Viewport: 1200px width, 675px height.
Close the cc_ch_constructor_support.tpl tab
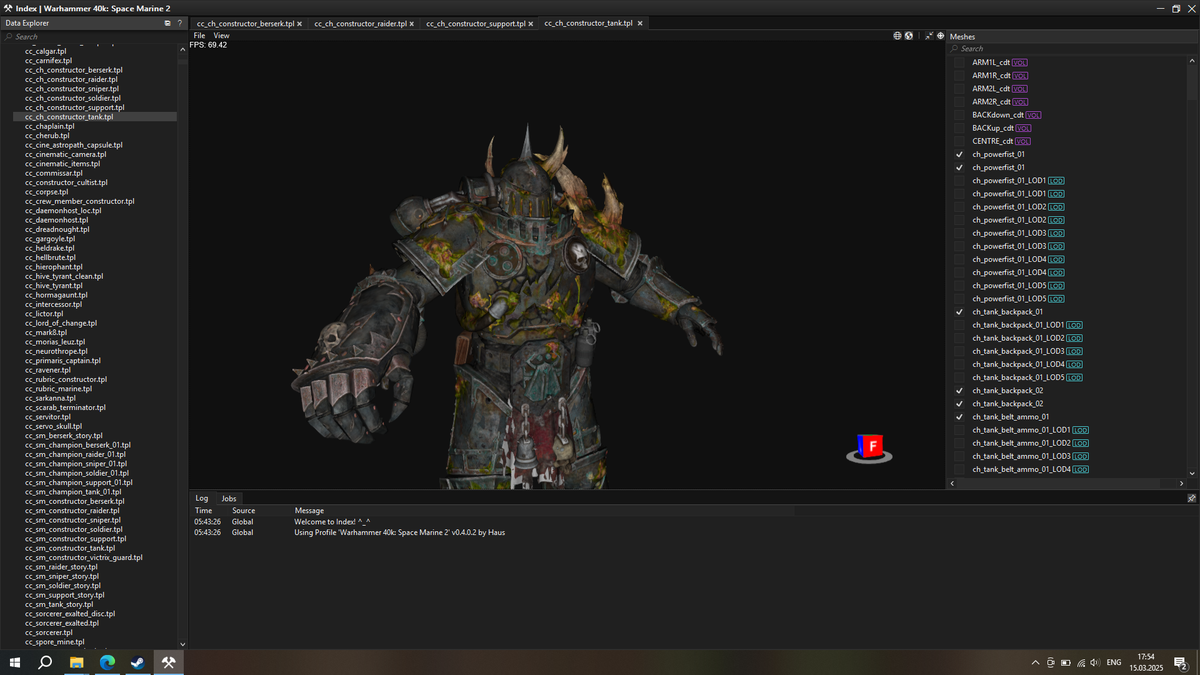coord(531,24)
